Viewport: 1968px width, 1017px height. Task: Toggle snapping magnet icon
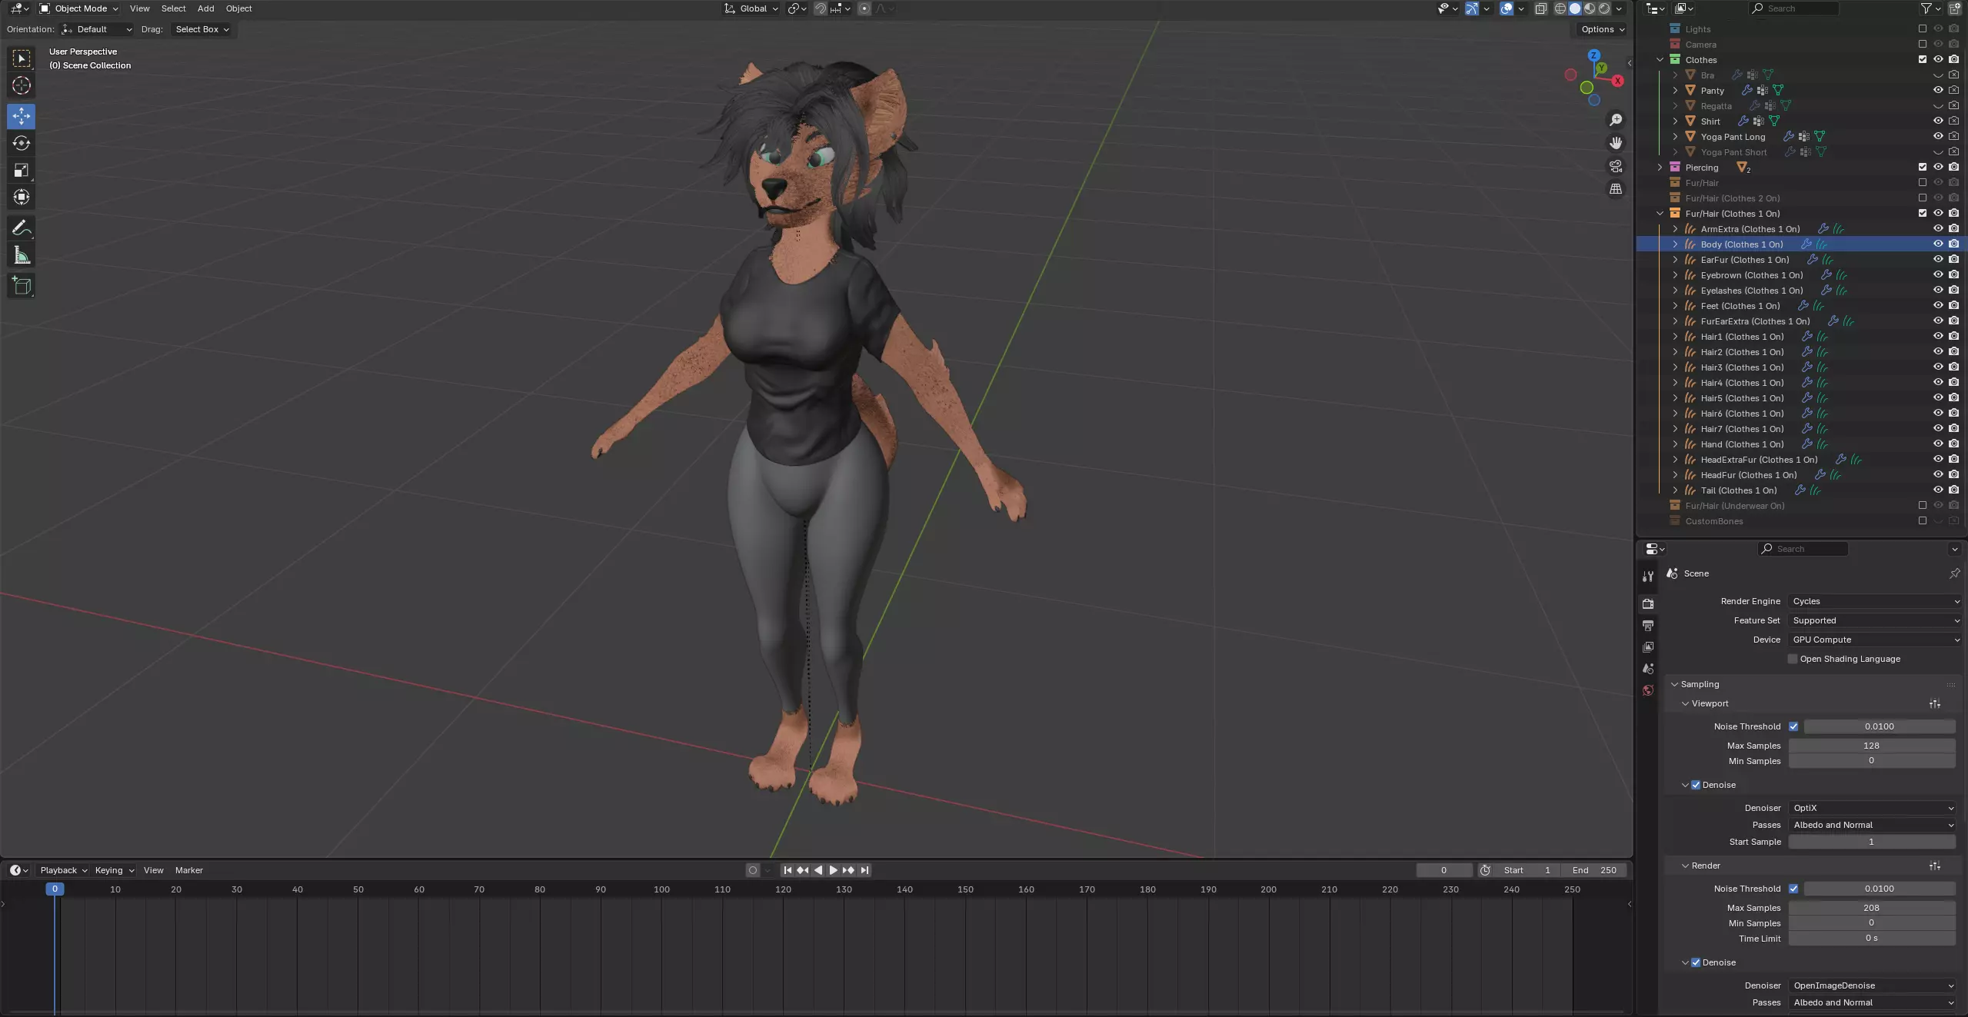[x=821, y=8]
